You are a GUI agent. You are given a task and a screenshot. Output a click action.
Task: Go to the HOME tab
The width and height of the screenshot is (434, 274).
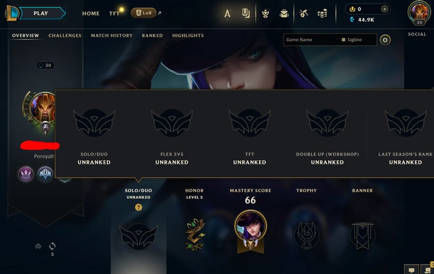click(91, 13)
